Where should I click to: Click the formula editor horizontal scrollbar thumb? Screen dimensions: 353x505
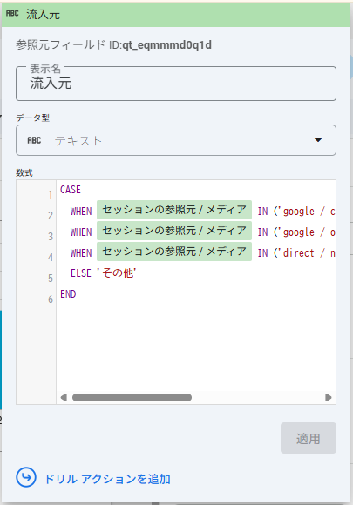point(132,397)
